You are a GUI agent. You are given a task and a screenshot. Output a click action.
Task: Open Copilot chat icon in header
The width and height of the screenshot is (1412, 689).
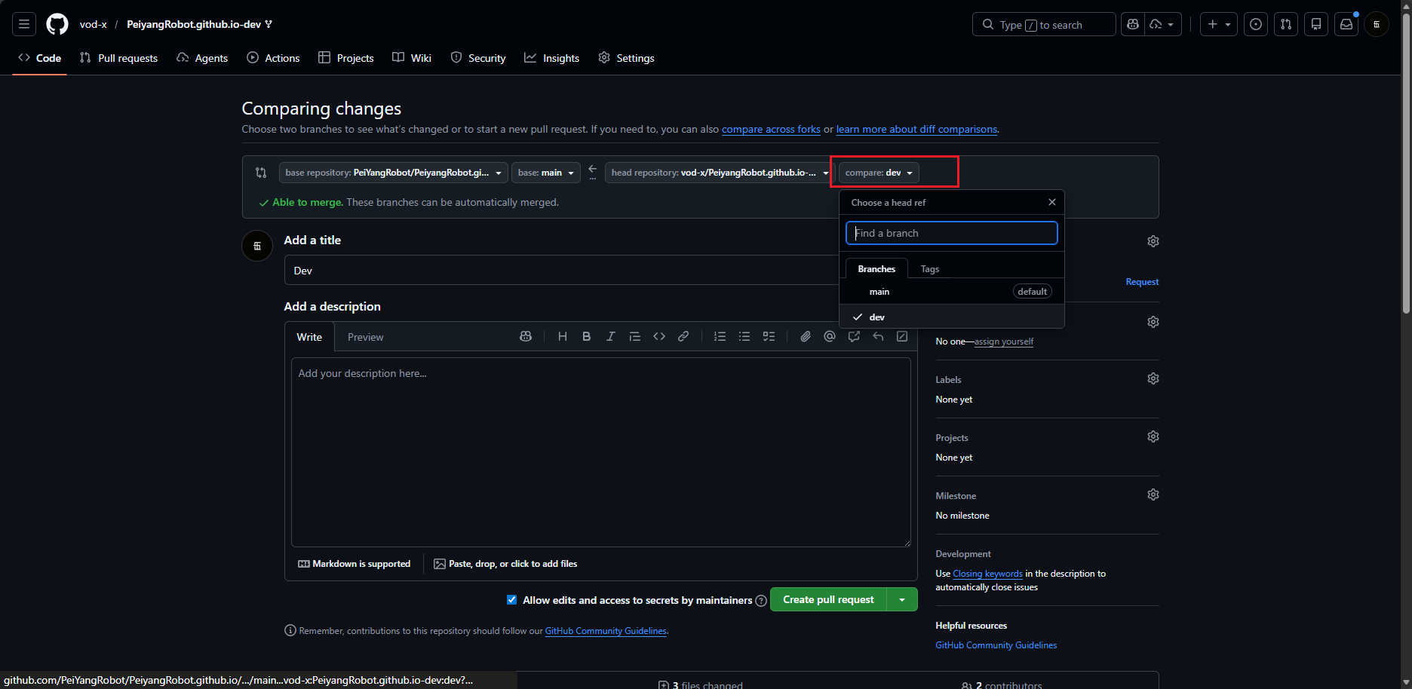[x=1133, y=24]
